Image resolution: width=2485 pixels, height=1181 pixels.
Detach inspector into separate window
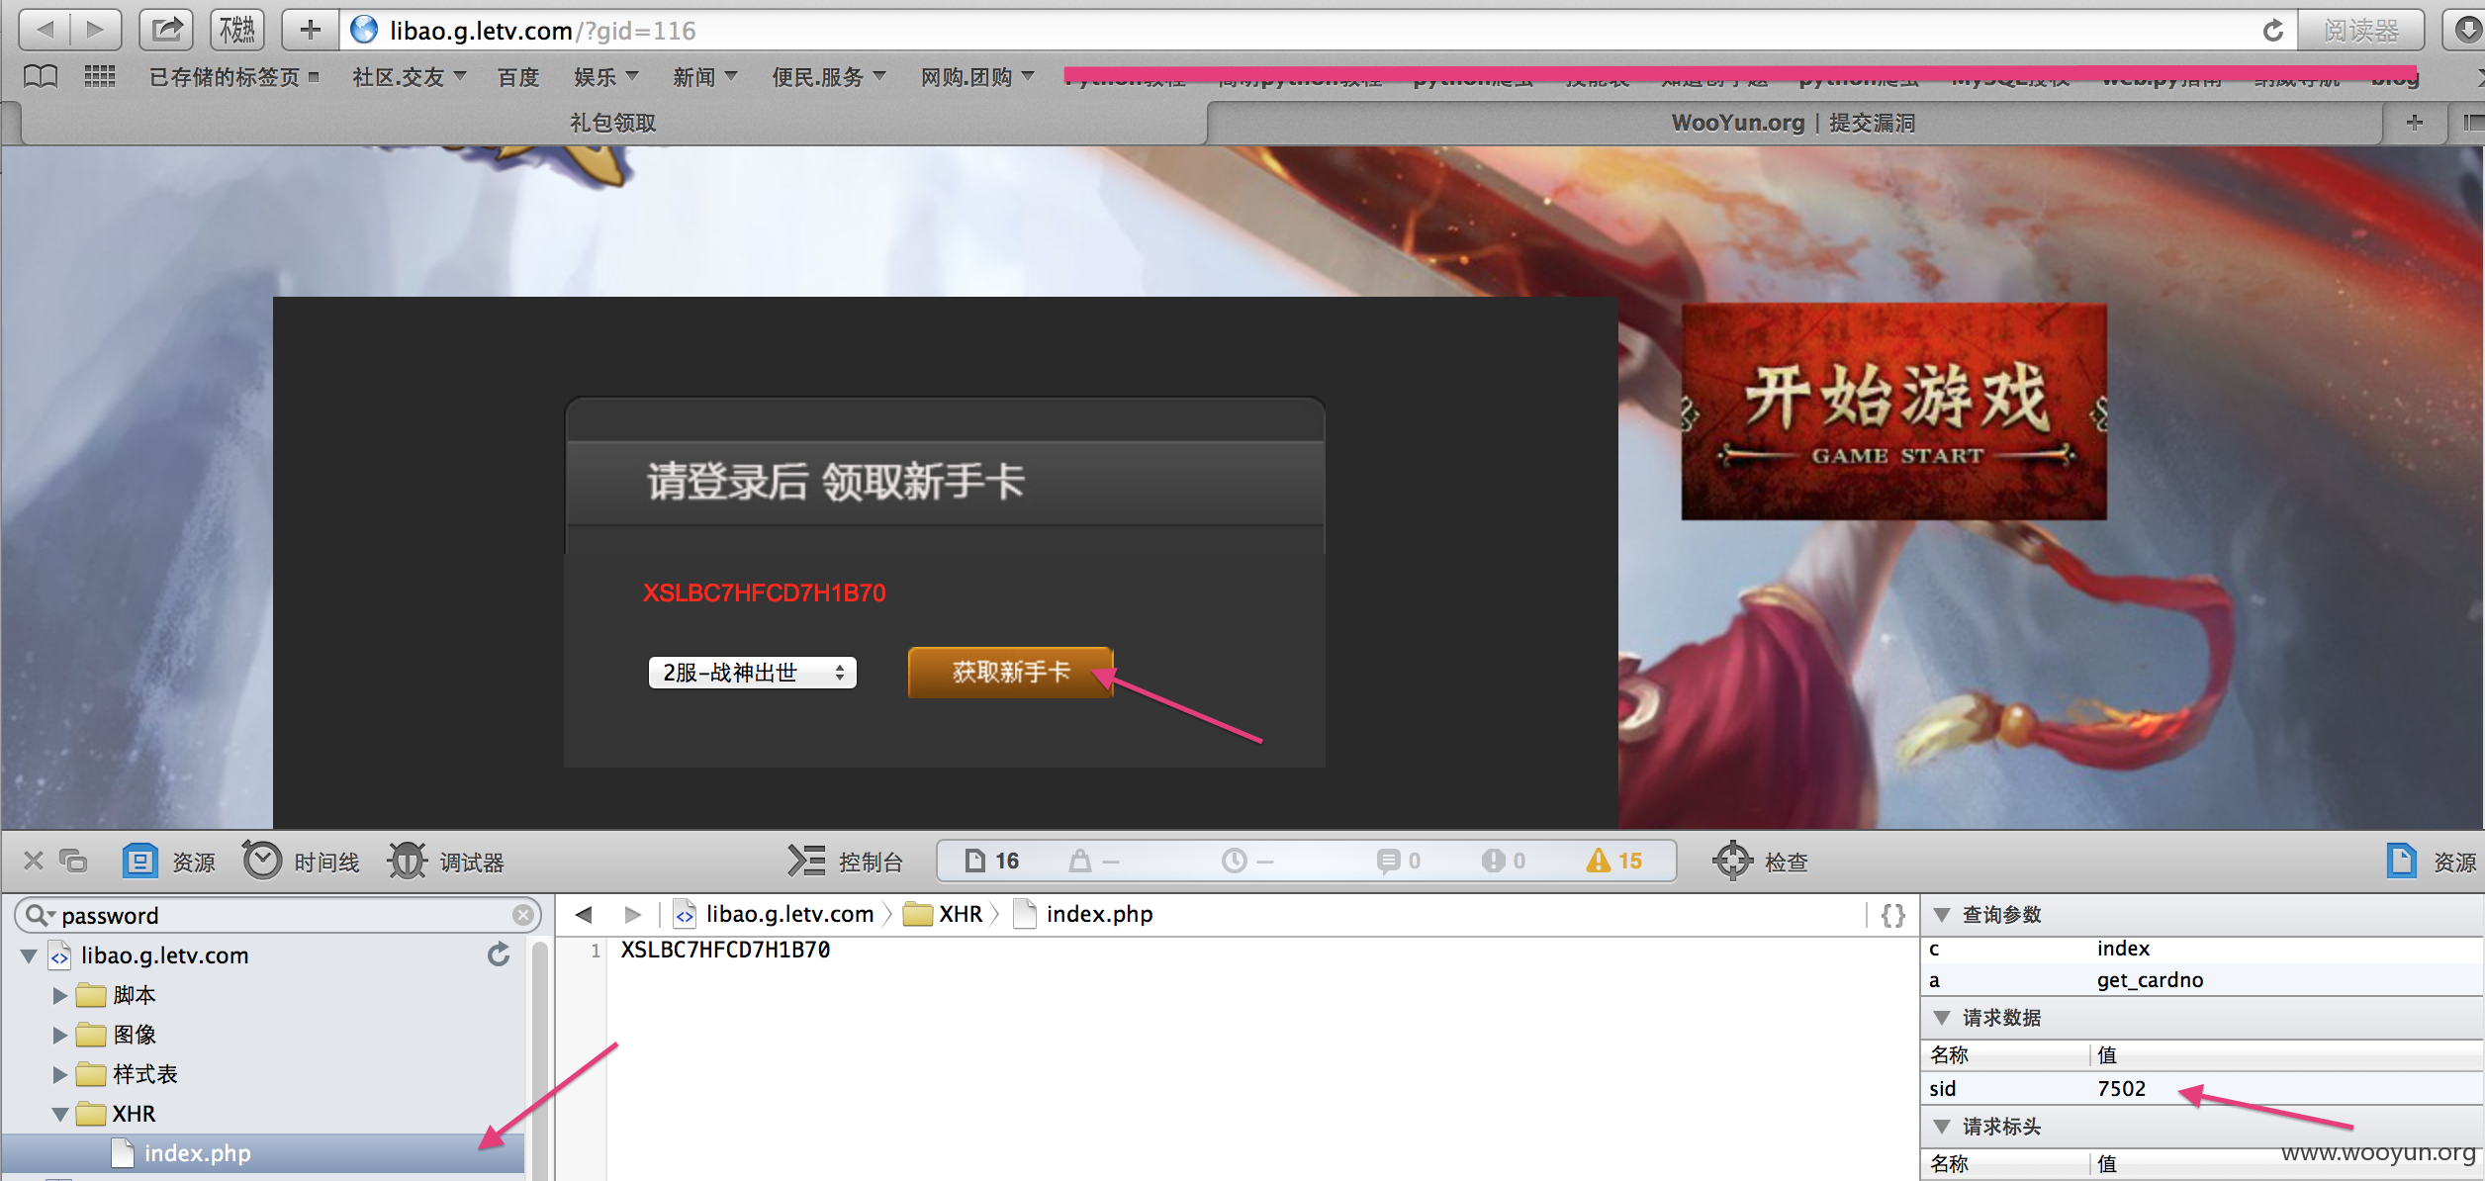tap(73, 861)
